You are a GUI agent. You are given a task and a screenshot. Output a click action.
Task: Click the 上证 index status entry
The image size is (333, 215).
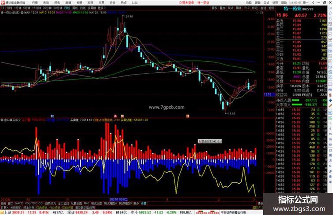coord(34,213)
